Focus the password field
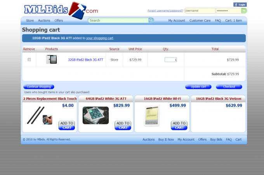This screenshot has width=264, height=175. click(229, 10)
